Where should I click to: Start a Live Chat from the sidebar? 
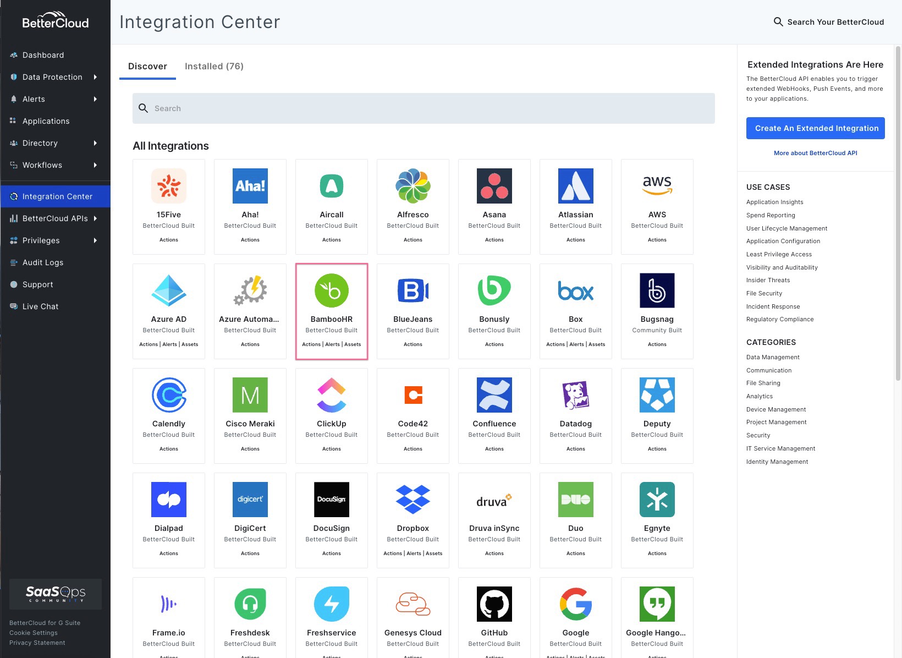click(40, 306)
